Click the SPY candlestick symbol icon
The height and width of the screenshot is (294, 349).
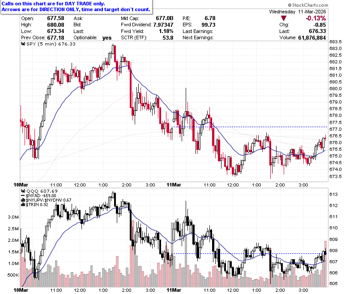[x=23, y=44]
